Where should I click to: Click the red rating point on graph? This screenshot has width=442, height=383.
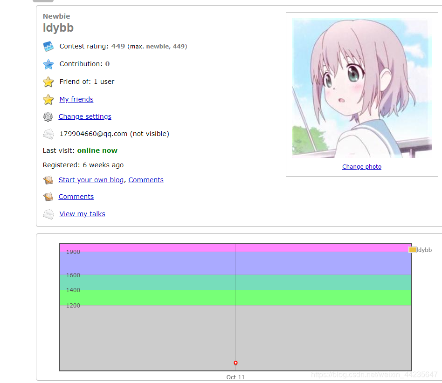pyautogui.click(x=235, y=362)
